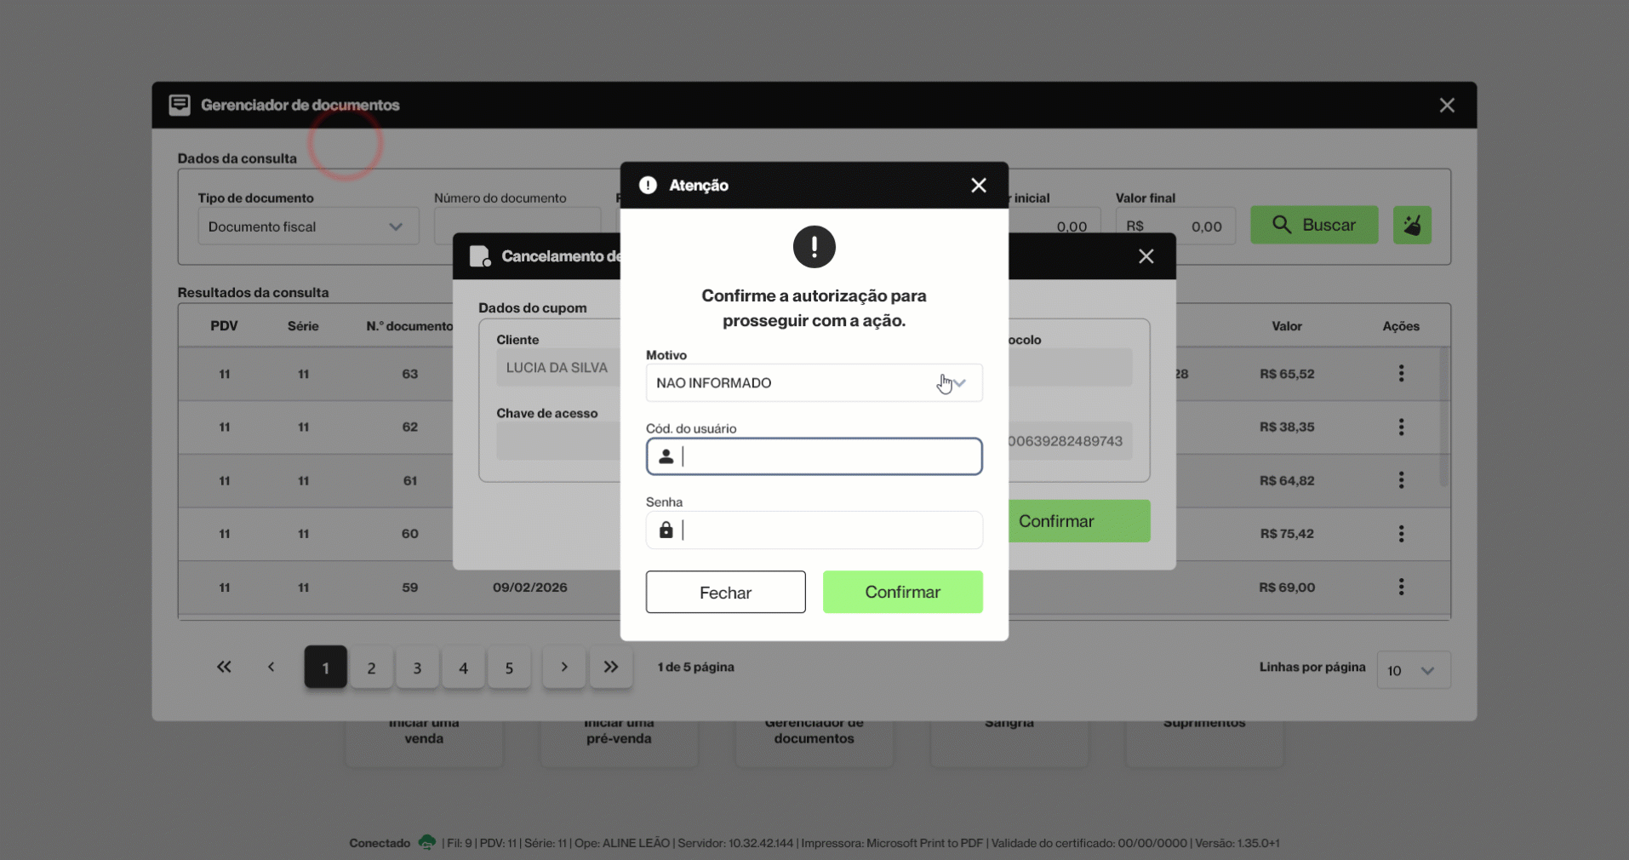Viewport: 1629px width, 860px height.
Task: Select document number 60 cell
Action: (x=410, y=534)
